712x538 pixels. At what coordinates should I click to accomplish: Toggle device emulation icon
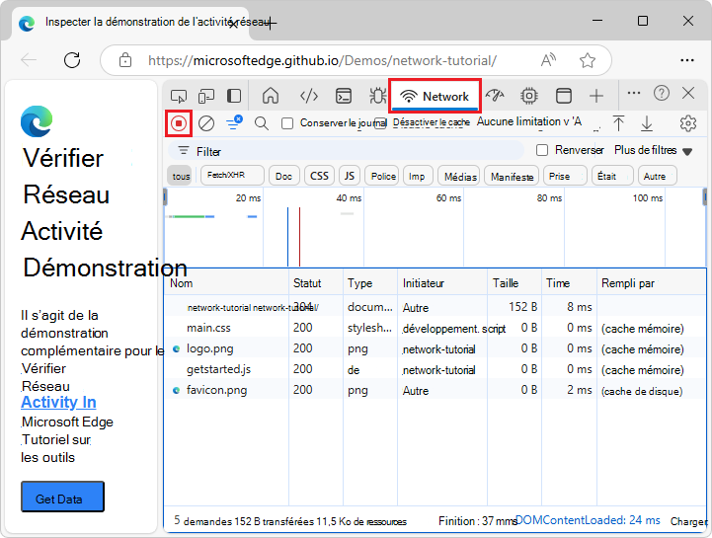(x=206, y=96)
